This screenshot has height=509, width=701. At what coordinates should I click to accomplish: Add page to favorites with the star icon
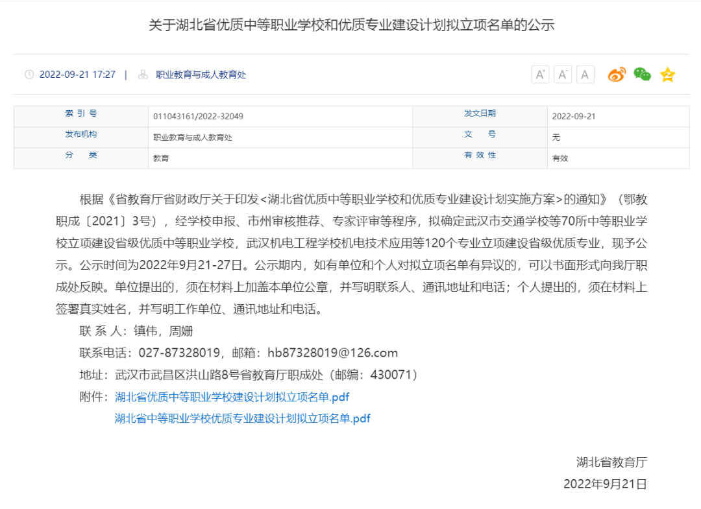667,75
